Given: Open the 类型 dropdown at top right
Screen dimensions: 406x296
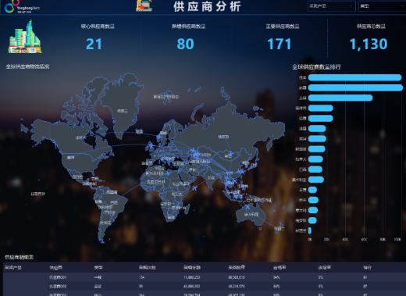Looking at the screenshot, I should [382, 6].
